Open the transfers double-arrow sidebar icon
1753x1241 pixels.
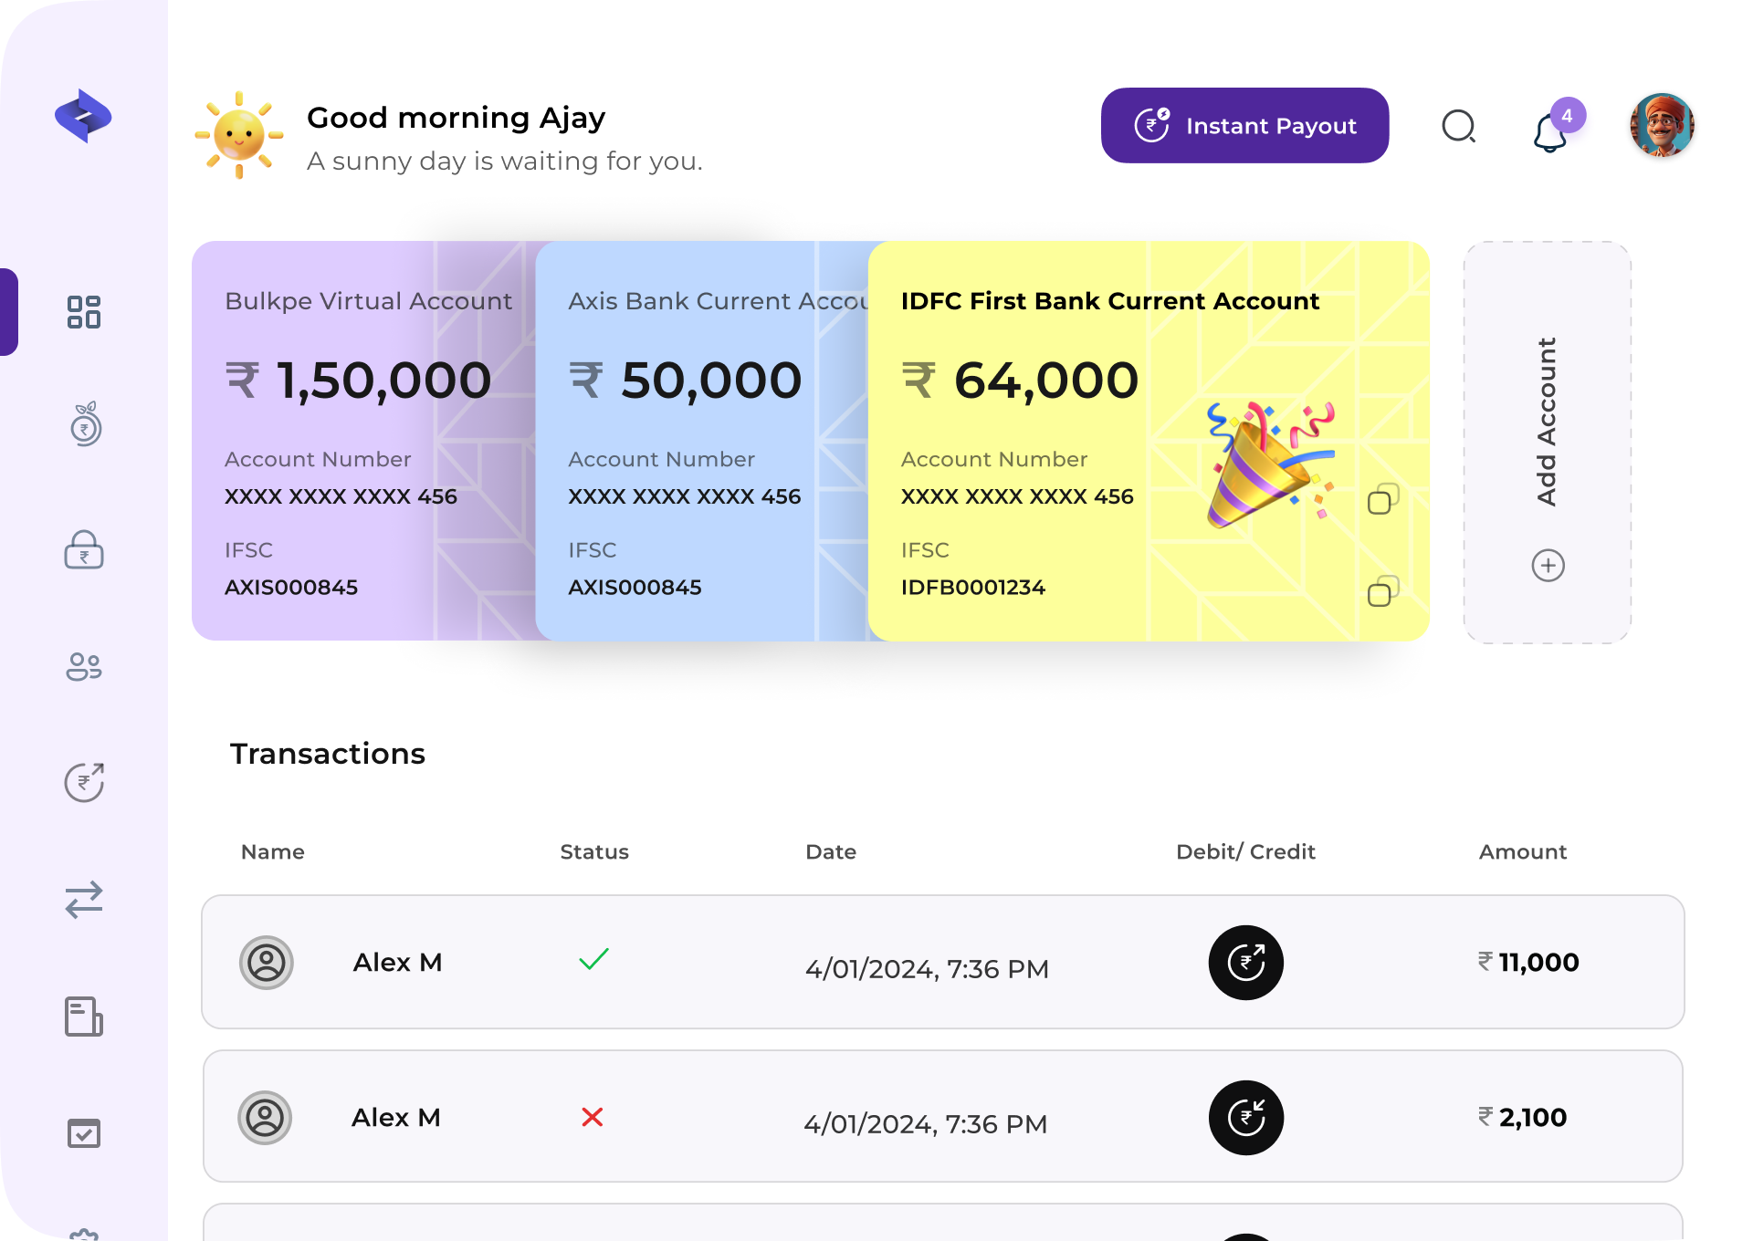coord(84,900)
